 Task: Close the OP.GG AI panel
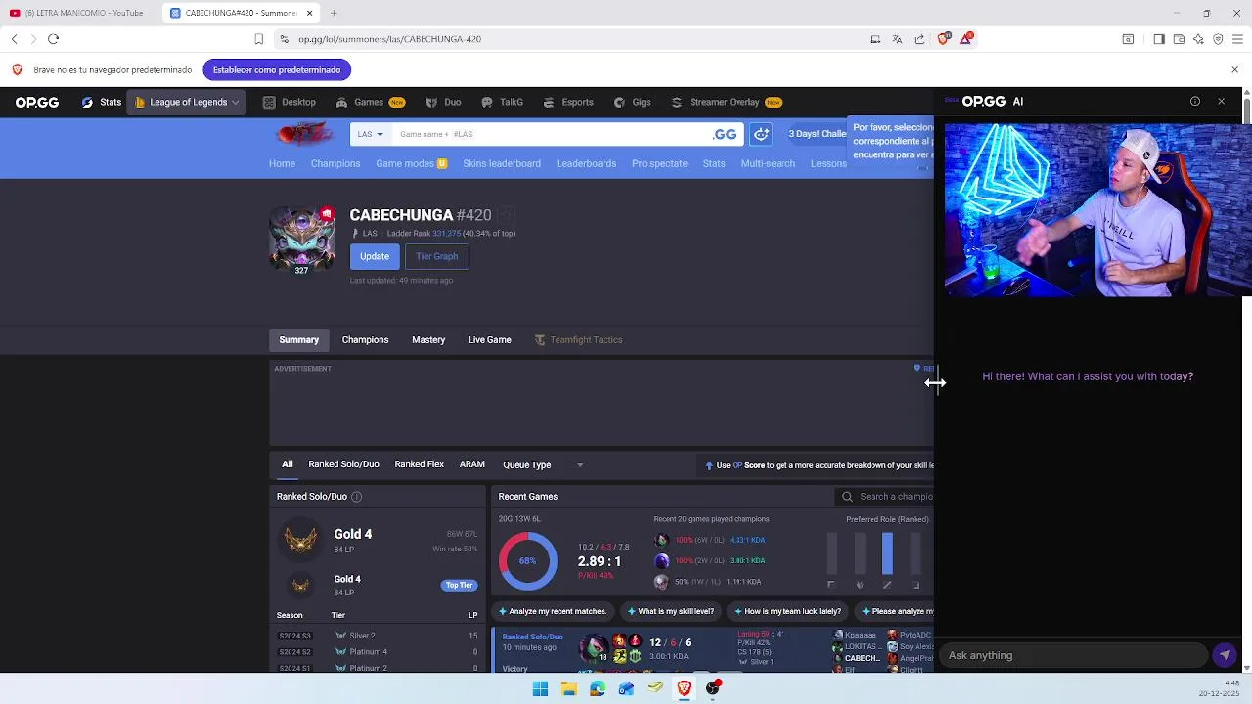pos(1221,102)
